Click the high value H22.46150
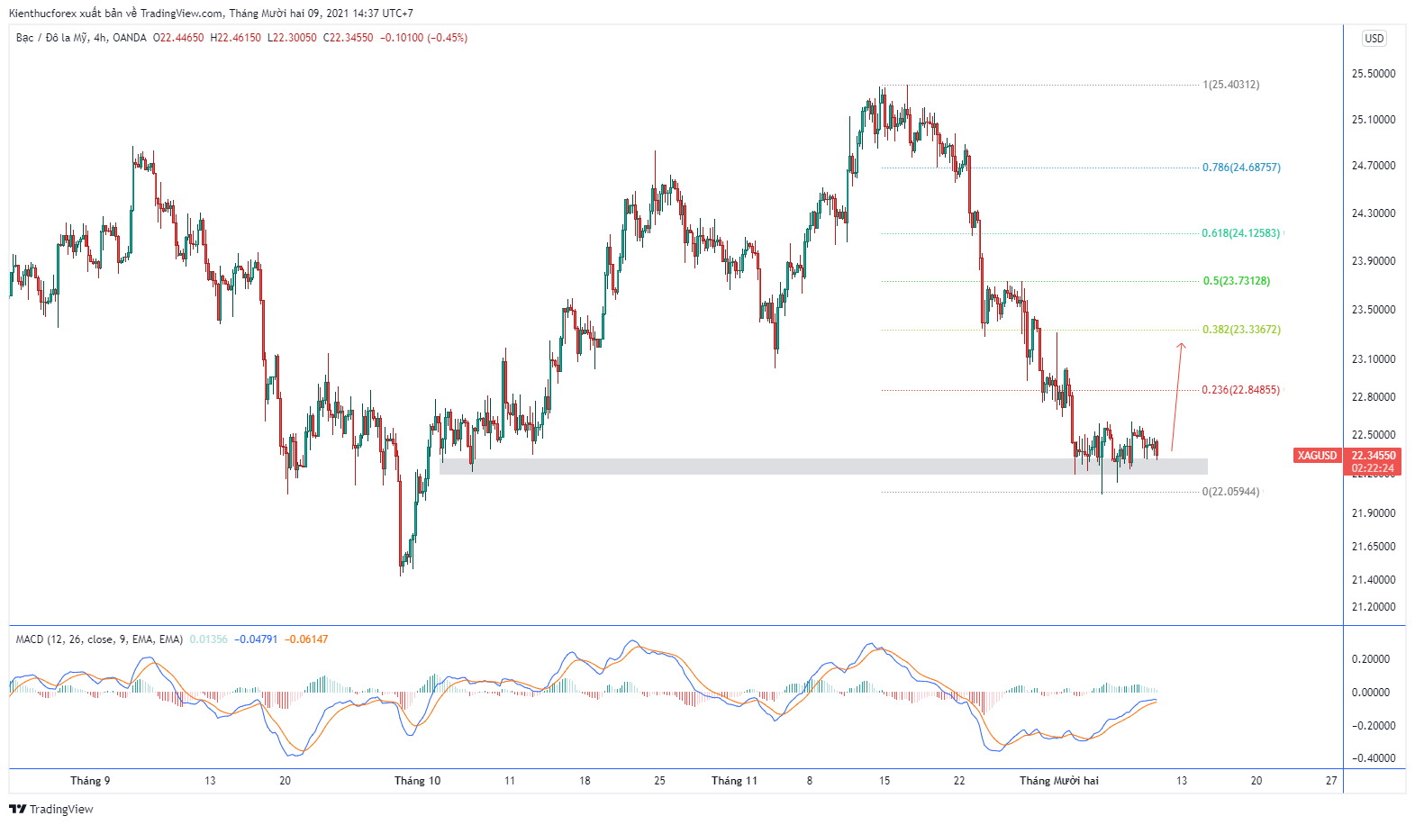 tap(236, 38)
